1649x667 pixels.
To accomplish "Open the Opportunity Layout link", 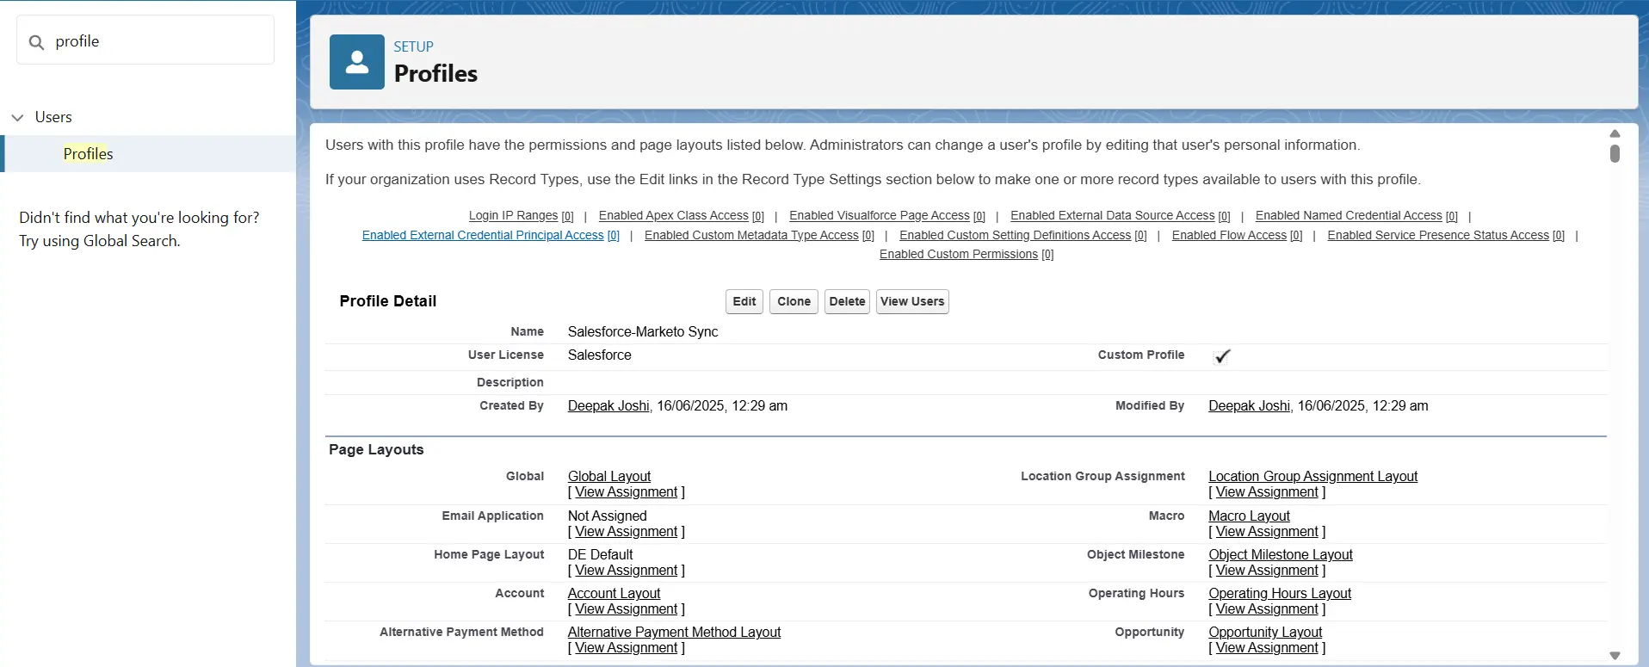I will [x=1264, y=633].
